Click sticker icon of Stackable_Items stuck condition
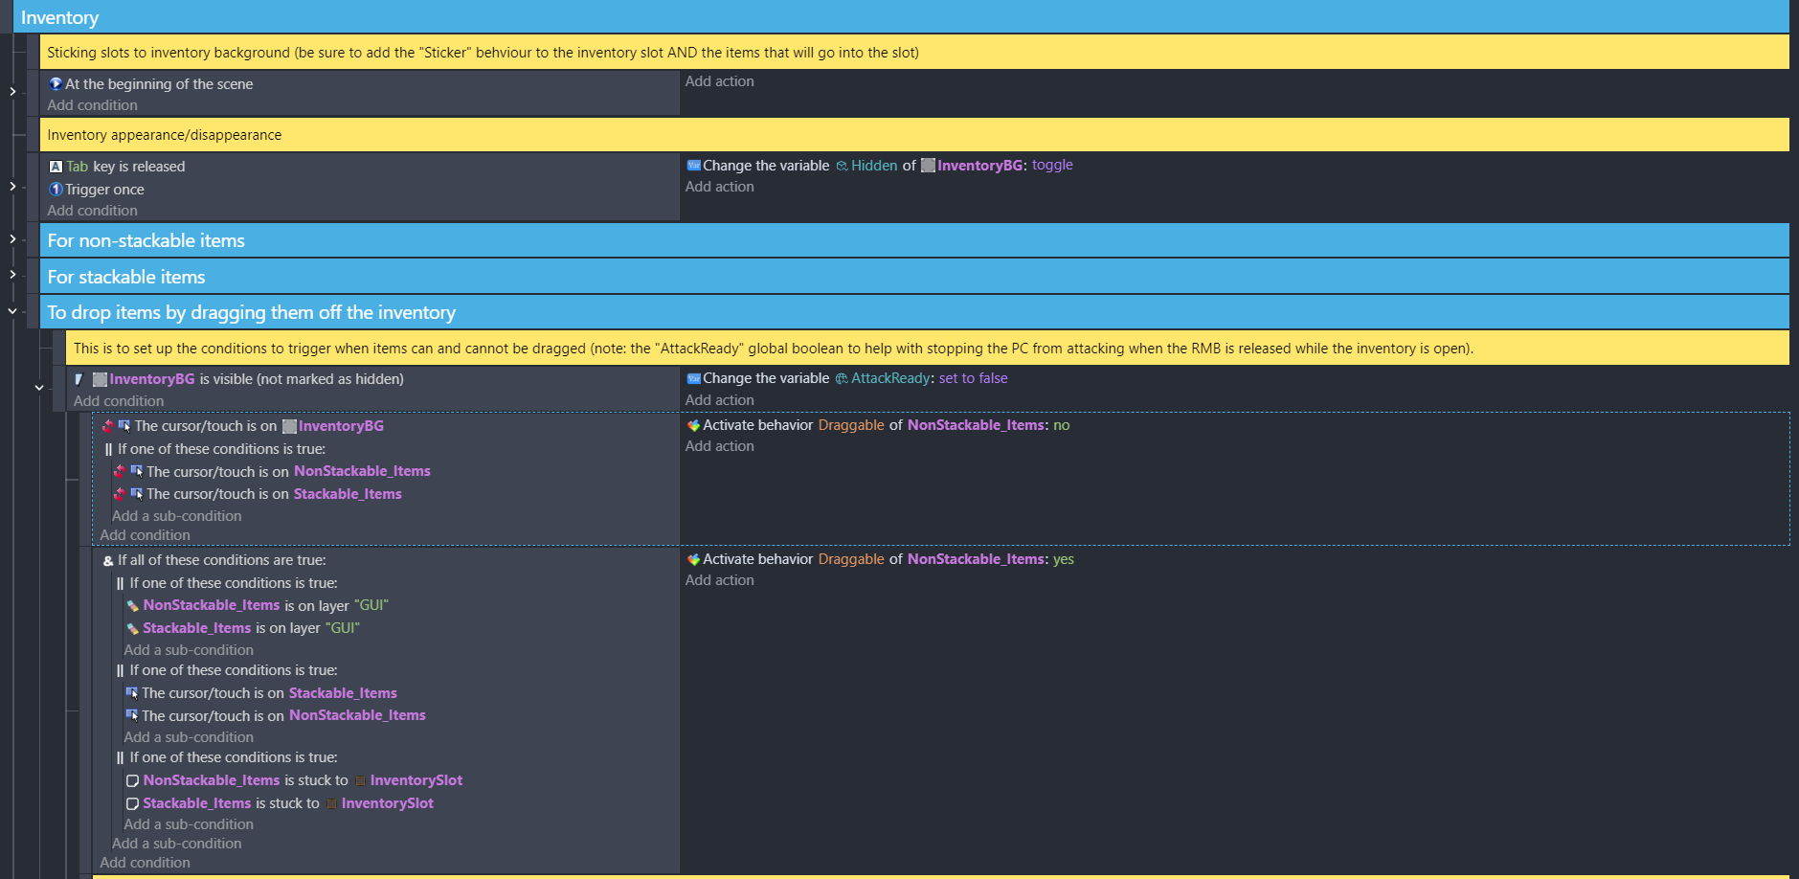 click(133, 804)
